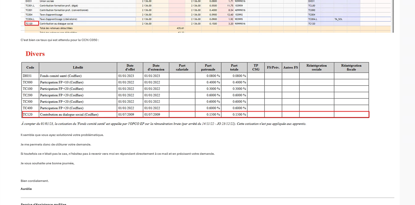Select the 'TC001.L' code cell
The width and height of the screenshot is (415, 205).
30,6
